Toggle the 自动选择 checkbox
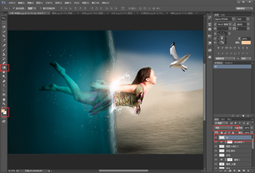255x173 pixels. (14, 8)
